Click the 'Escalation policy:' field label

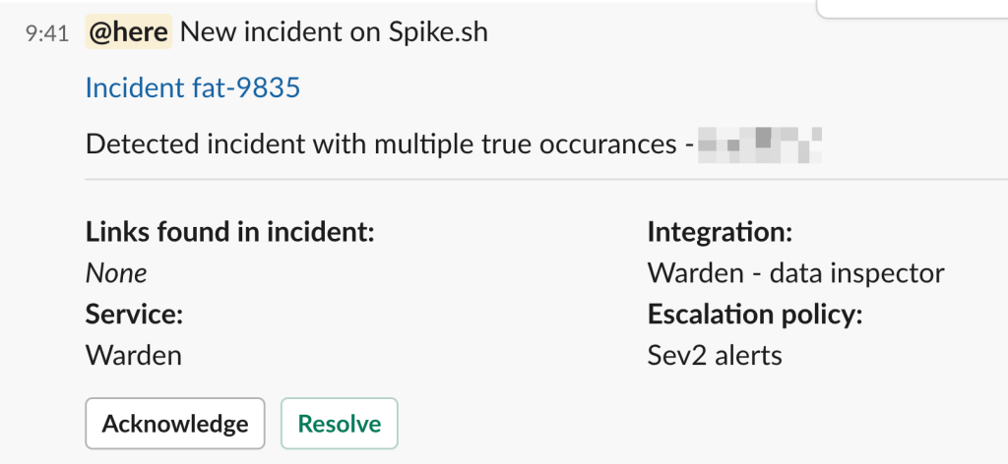[755, 314]
